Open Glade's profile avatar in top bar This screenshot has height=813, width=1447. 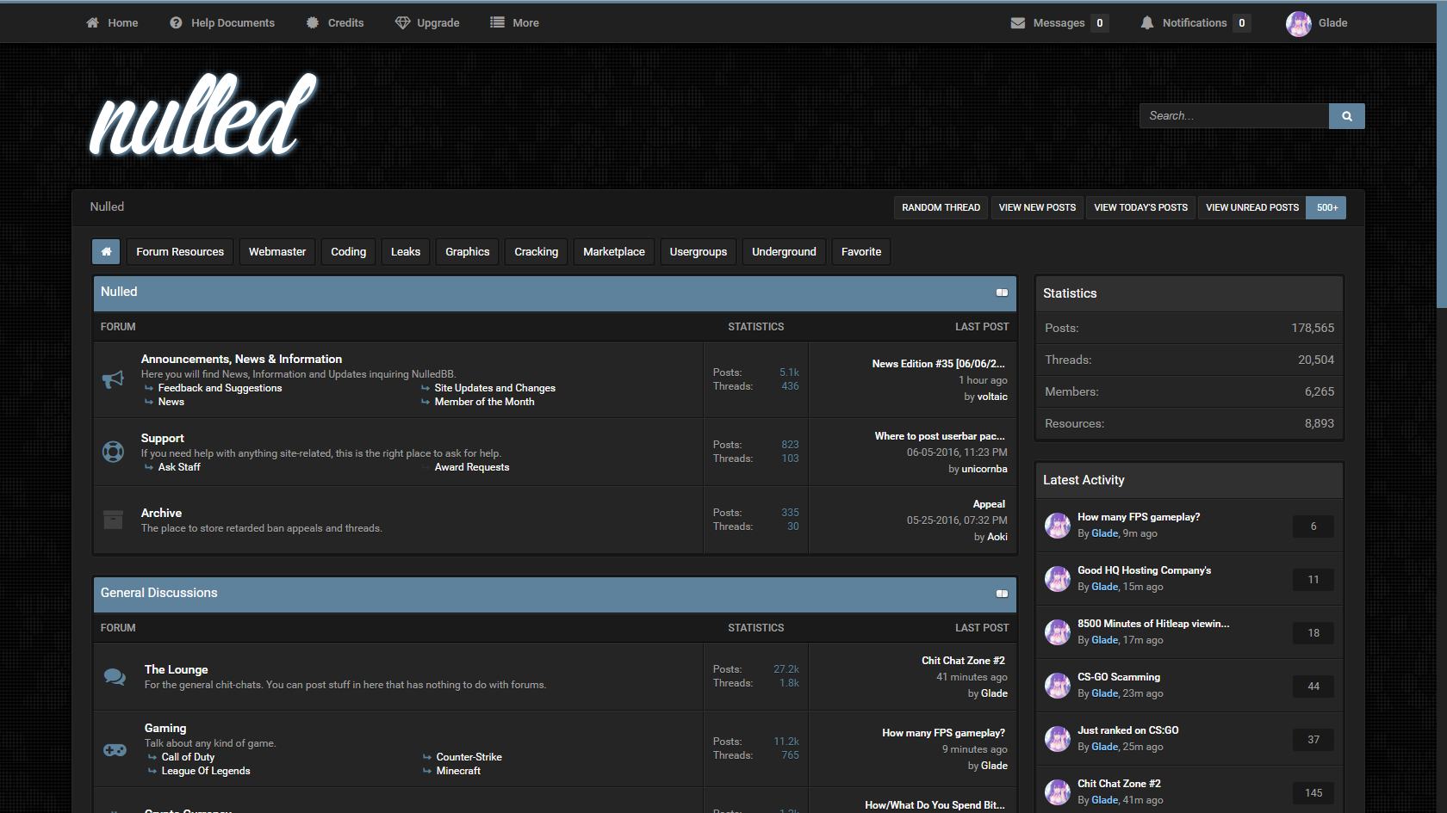pyautogui.click(x=1298, y=23)
